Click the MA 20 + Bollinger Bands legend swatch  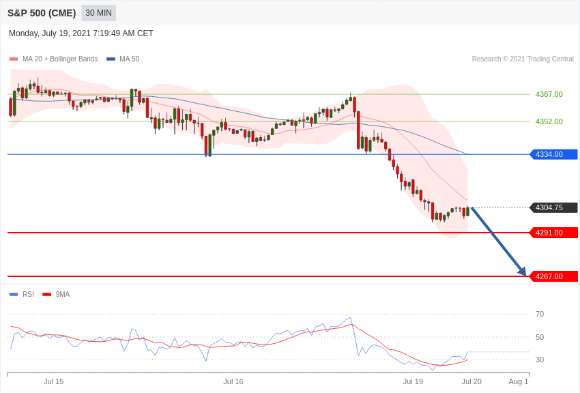coord(14,59)
